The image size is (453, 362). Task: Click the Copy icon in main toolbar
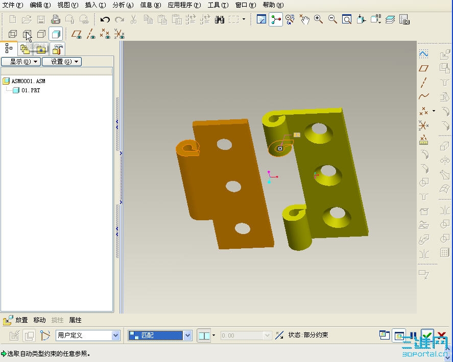(x=148, y=19)
